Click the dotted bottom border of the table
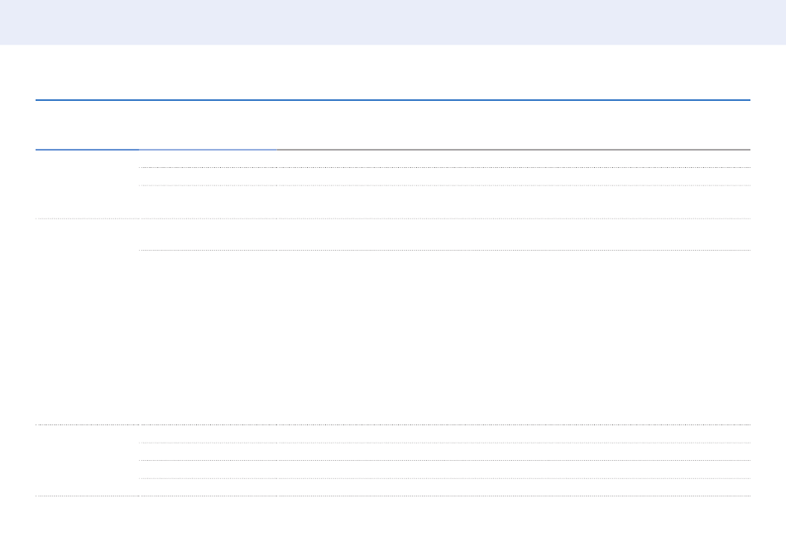 click(393, 496)
